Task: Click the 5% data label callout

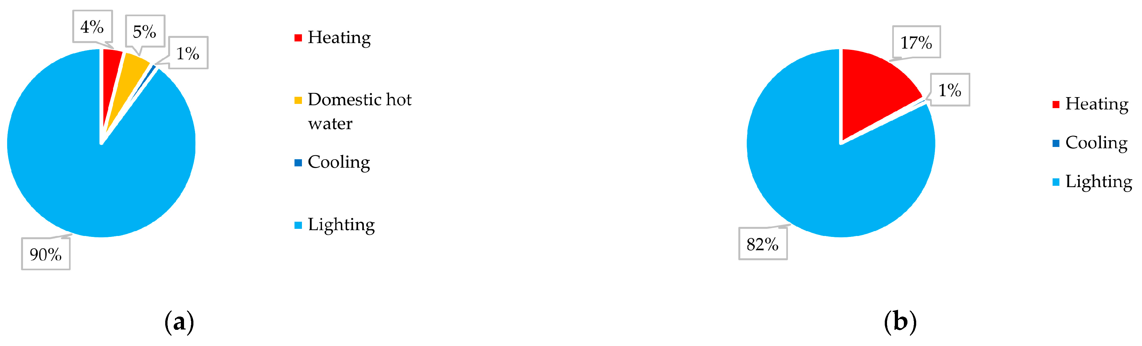Action: tap(144, 31)
